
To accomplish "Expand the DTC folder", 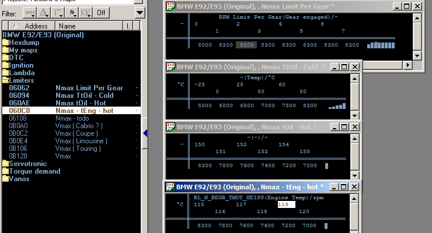I will pyautogui.click(x=13, y=58).
